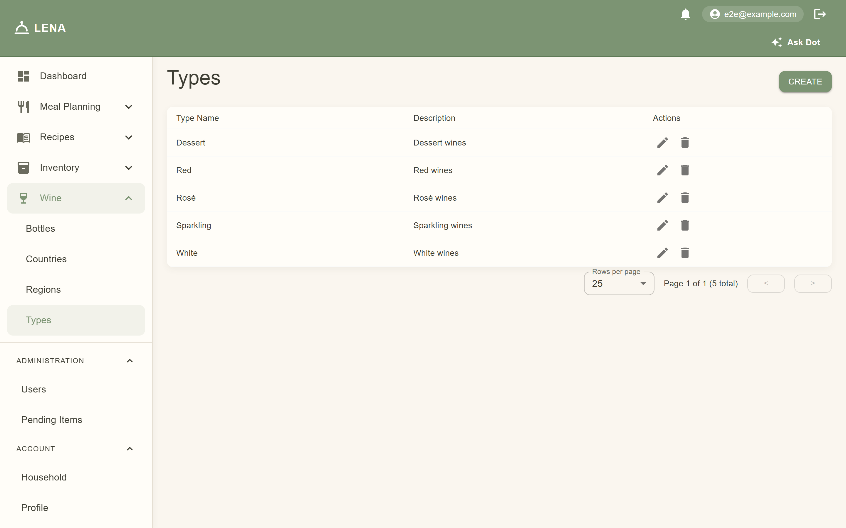Click the previous page button
The image size is (846, 528).
coord(766,284)
